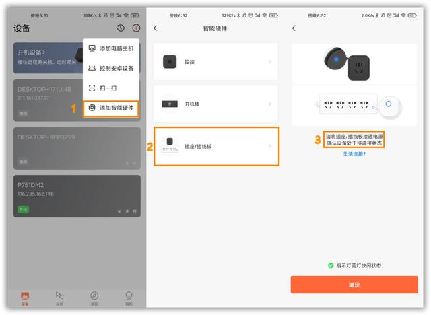Click the scan frame icon beside 扫一扫
This screenshot has width=431, height=315.
(92, 88)
